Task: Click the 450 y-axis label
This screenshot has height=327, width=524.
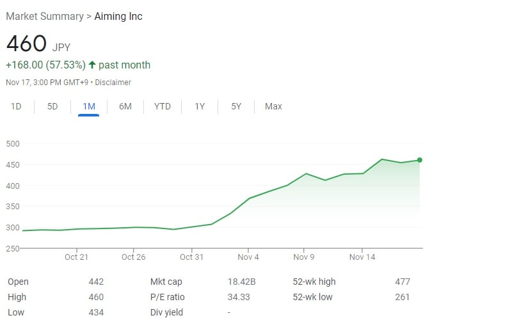Action: point(13,165)
